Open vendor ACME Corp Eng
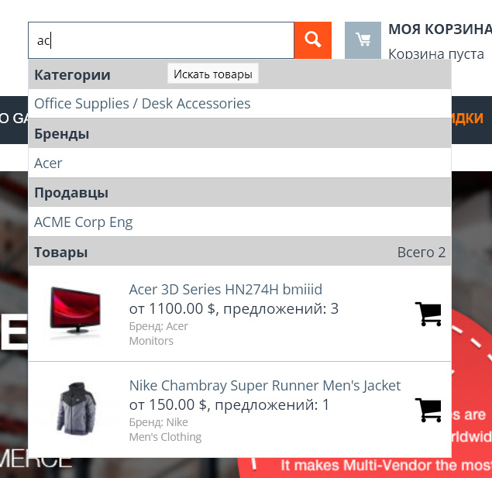The height and width of the screenshot is (478, 492). tap(83, 222)
